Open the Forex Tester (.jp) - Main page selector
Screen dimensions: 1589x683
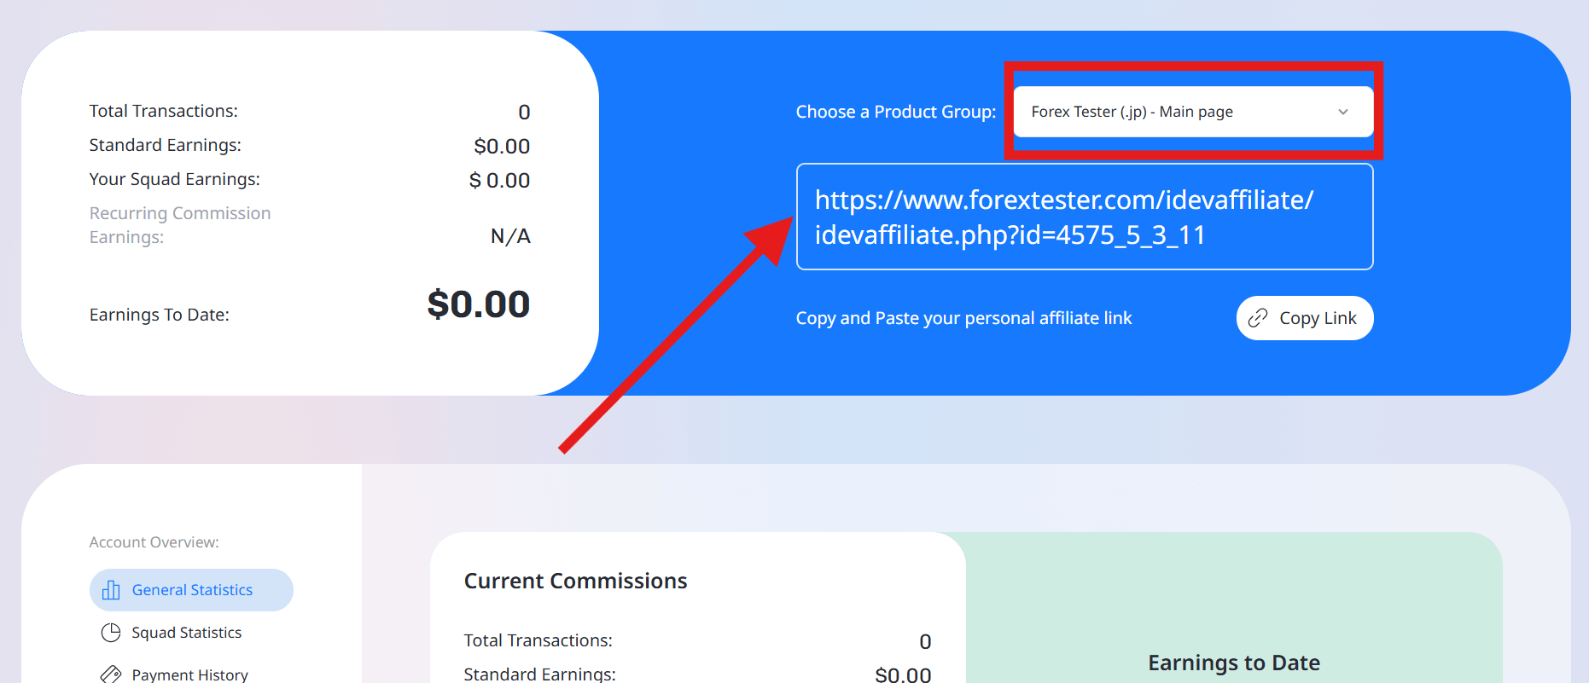(1193, 112)
